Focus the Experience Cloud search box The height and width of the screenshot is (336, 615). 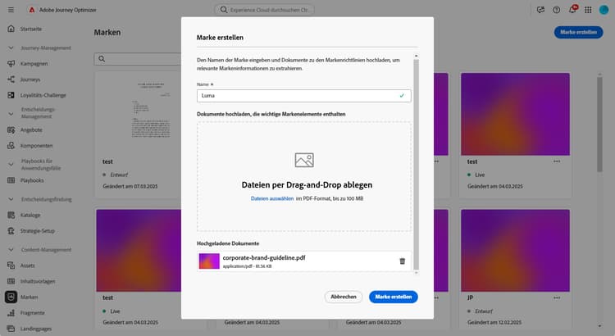tap(264, 10)
